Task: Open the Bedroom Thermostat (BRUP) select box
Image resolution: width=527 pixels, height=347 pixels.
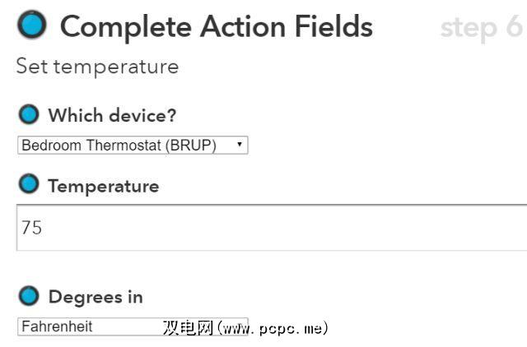Action: (x=132, y=146)
